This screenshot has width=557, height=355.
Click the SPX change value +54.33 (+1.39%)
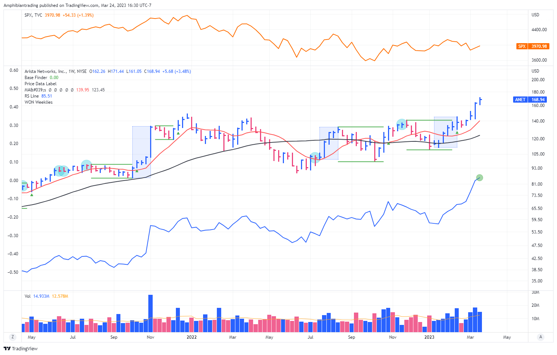tap(78, 15)
